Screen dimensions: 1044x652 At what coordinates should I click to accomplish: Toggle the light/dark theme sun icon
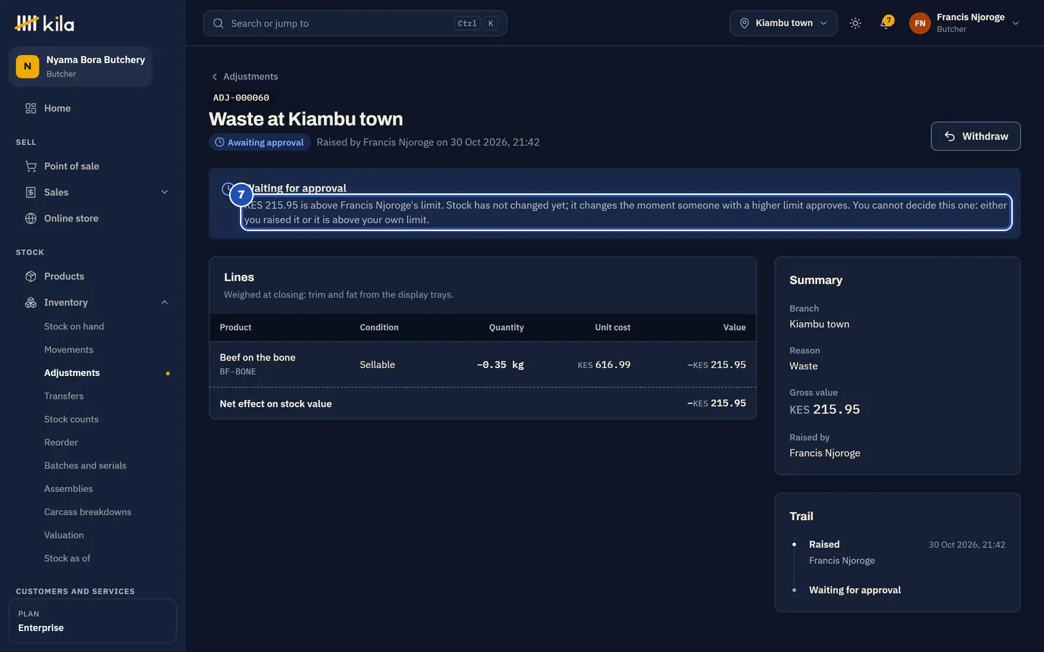pos(855,23)
